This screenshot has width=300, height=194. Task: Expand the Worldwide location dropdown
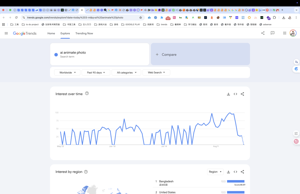click(x=67, y=72)
